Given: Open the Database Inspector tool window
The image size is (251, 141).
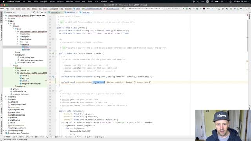Looking at the screenshot, I should click(64, 137).
